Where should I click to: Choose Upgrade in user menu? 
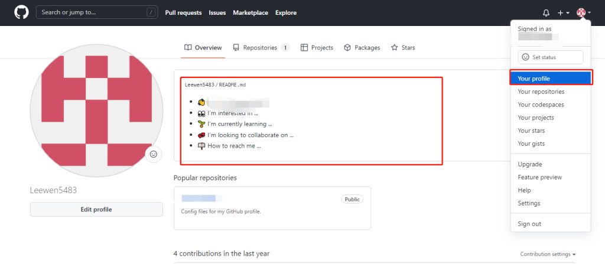click(551, 164)
